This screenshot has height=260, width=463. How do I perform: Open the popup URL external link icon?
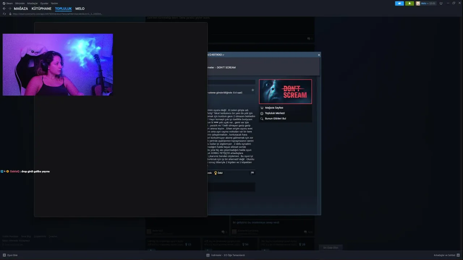(223, 55)
